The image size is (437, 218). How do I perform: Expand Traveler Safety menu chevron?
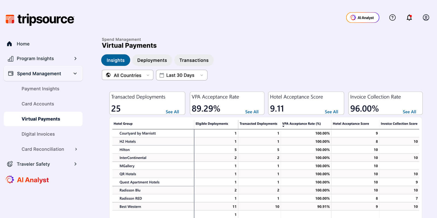(75, 164)
